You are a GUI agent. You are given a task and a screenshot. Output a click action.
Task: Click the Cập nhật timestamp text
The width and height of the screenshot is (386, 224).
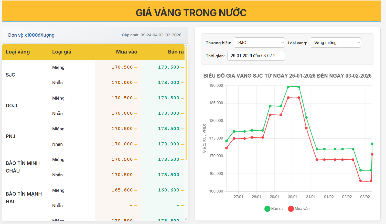(152, 35)
